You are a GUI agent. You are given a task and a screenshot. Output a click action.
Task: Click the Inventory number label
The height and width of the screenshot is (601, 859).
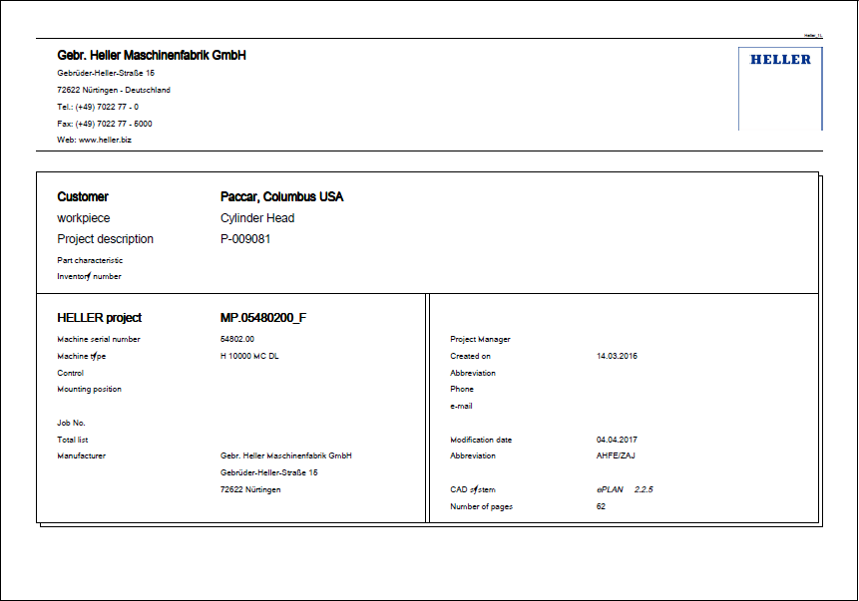(89, 276)
